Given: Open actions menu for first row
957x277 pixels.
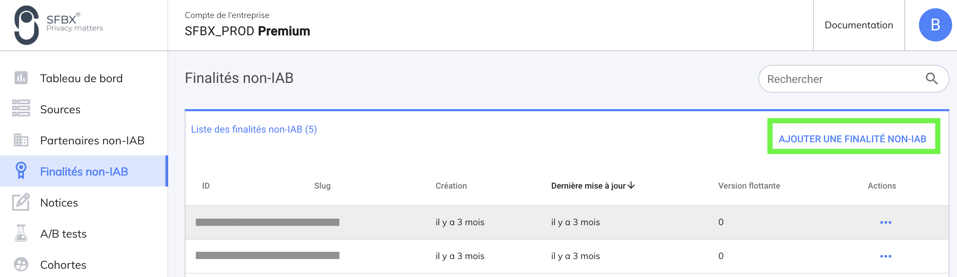Looking at the screenshot, I should (885, 222).
